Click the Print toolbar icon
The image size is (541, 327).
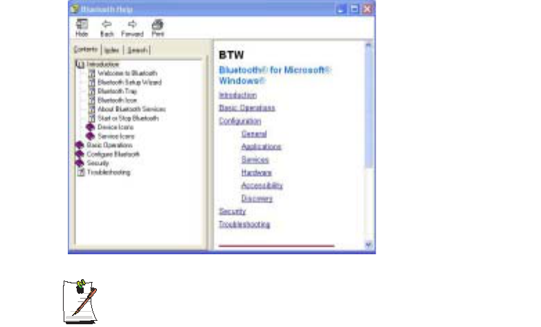click(x=158, y=24)
